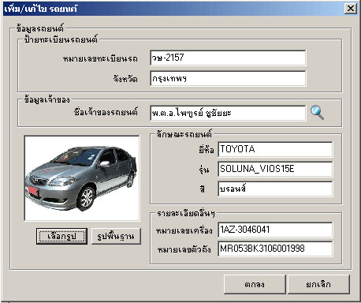361x303 pixels.
Task: Click the car owner name field
Action: pos(228,113)
